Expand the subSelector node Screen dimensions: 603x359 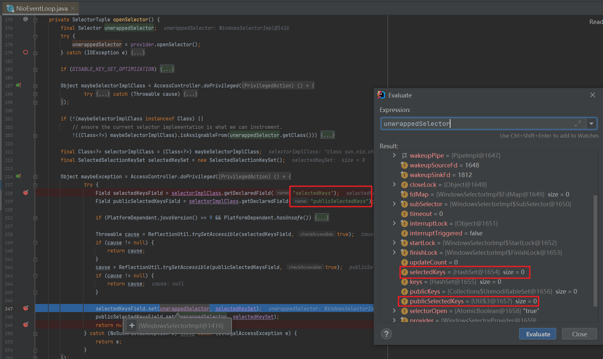pyautogui.click(x=394, y=204)
